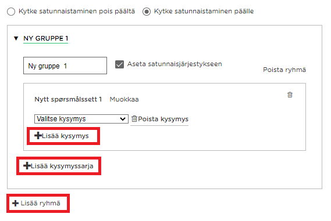Click the Muokkaa link
The image size is (331, 221).
pos(124,99)
